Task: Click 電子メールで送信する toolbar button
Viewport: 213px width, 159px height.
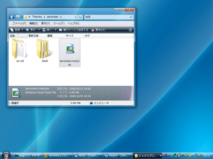Action: click(74, 30)
